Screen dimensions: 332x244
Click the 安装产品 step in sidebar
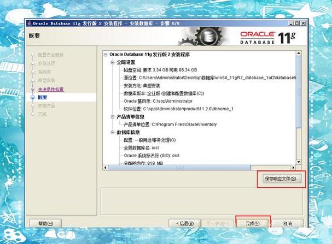click(46, 106)
